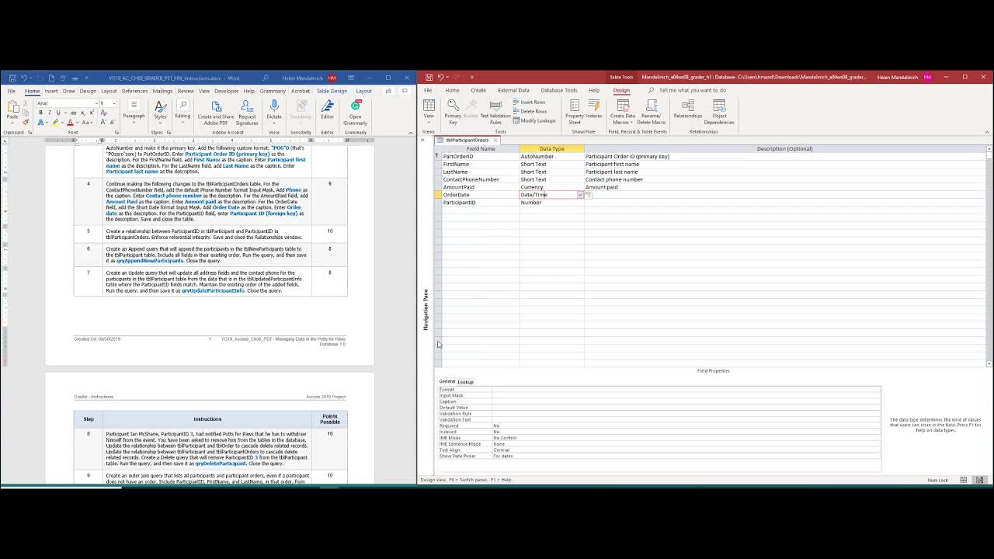Open the Editor icon in Word ribbon
This screenshot has width=994, height=559.
pyautogui.click(x=327, y=109)
